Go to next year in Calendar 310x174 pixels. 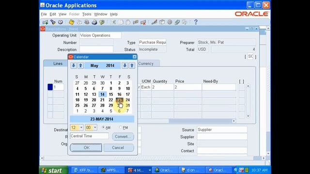[x=132, y=66]
